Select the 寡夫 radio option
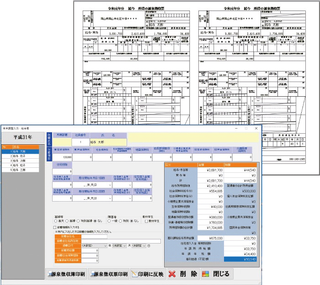Image resolution: width=320 pixels, height=285 pixels. [56, 221]
